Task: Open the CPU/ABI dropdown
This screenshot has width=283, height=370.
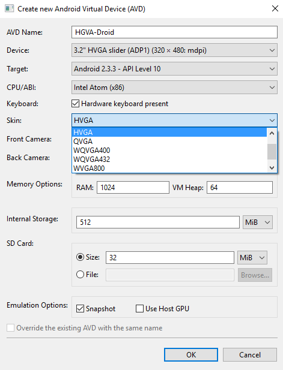Action: tap(174, 88)
